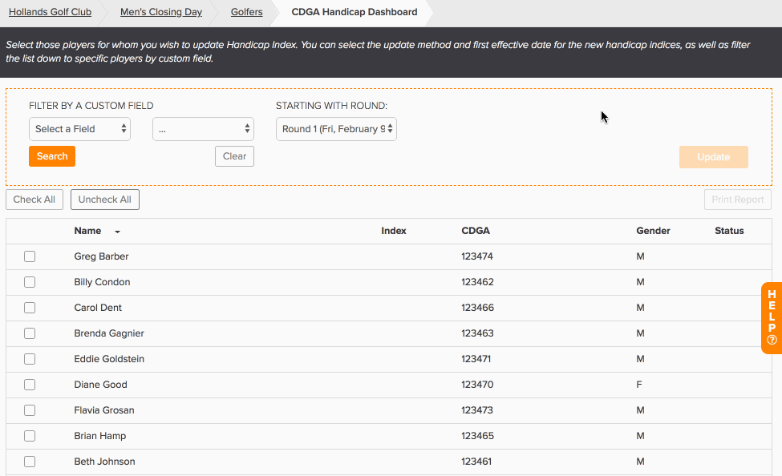Viewport: 782px width, 476px height.
Task: Go to Hollands Golf Club breadcrumb
Action: click(50, 12)
